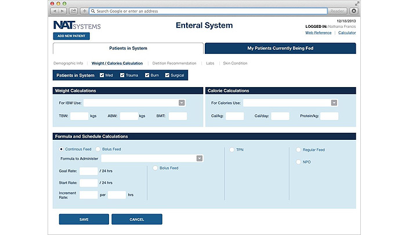409x235 pixels.
Task: Add a new tab with plus icon
Action: 84,11
